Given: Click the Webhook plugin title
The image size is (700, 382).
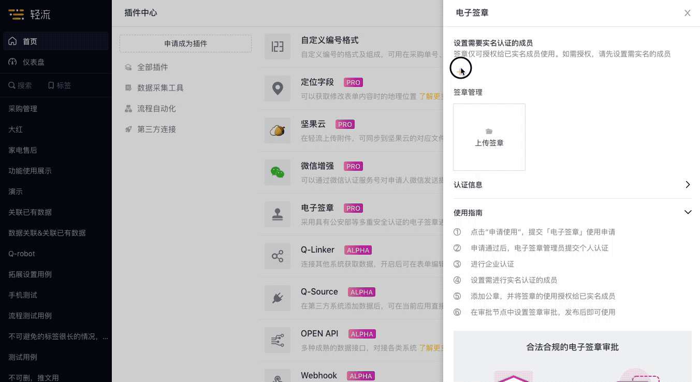Looking at the screenshot, I should 319,376.
